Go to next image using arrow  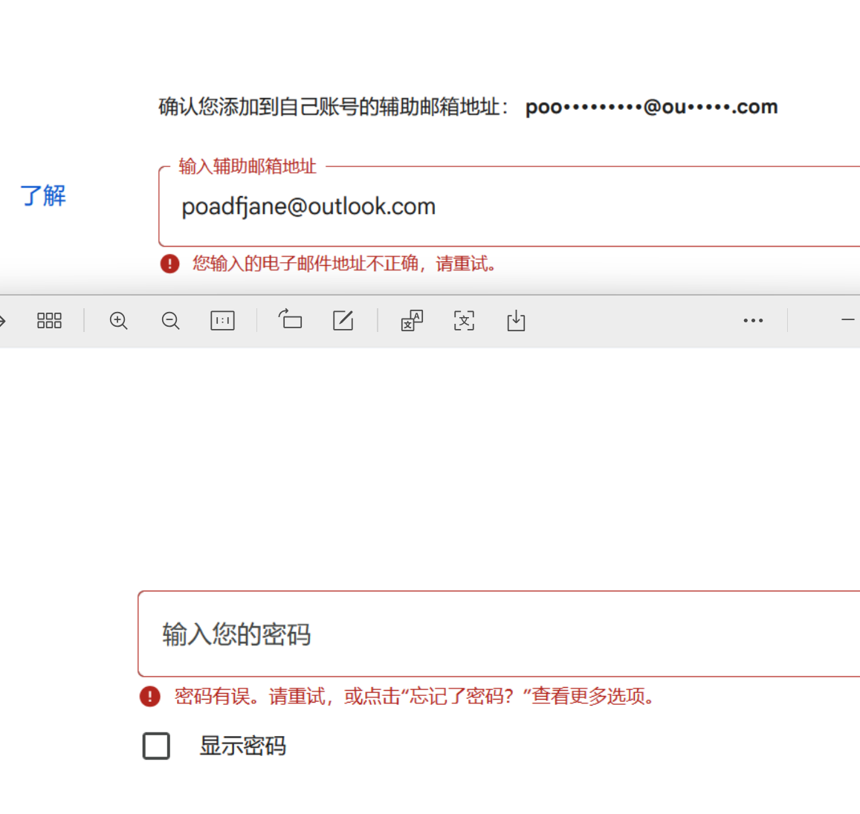pyautogui.click(x=2, y=321)
